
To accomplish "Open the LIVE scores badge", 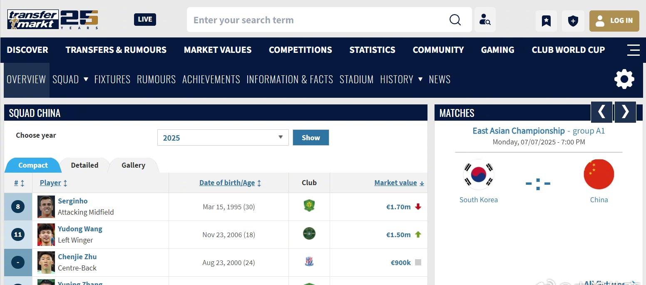I will tap(145, 19).
